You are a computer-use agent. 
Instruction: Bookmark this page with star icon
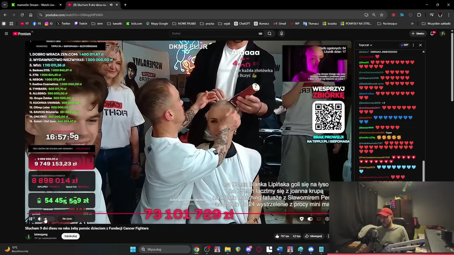382,15
